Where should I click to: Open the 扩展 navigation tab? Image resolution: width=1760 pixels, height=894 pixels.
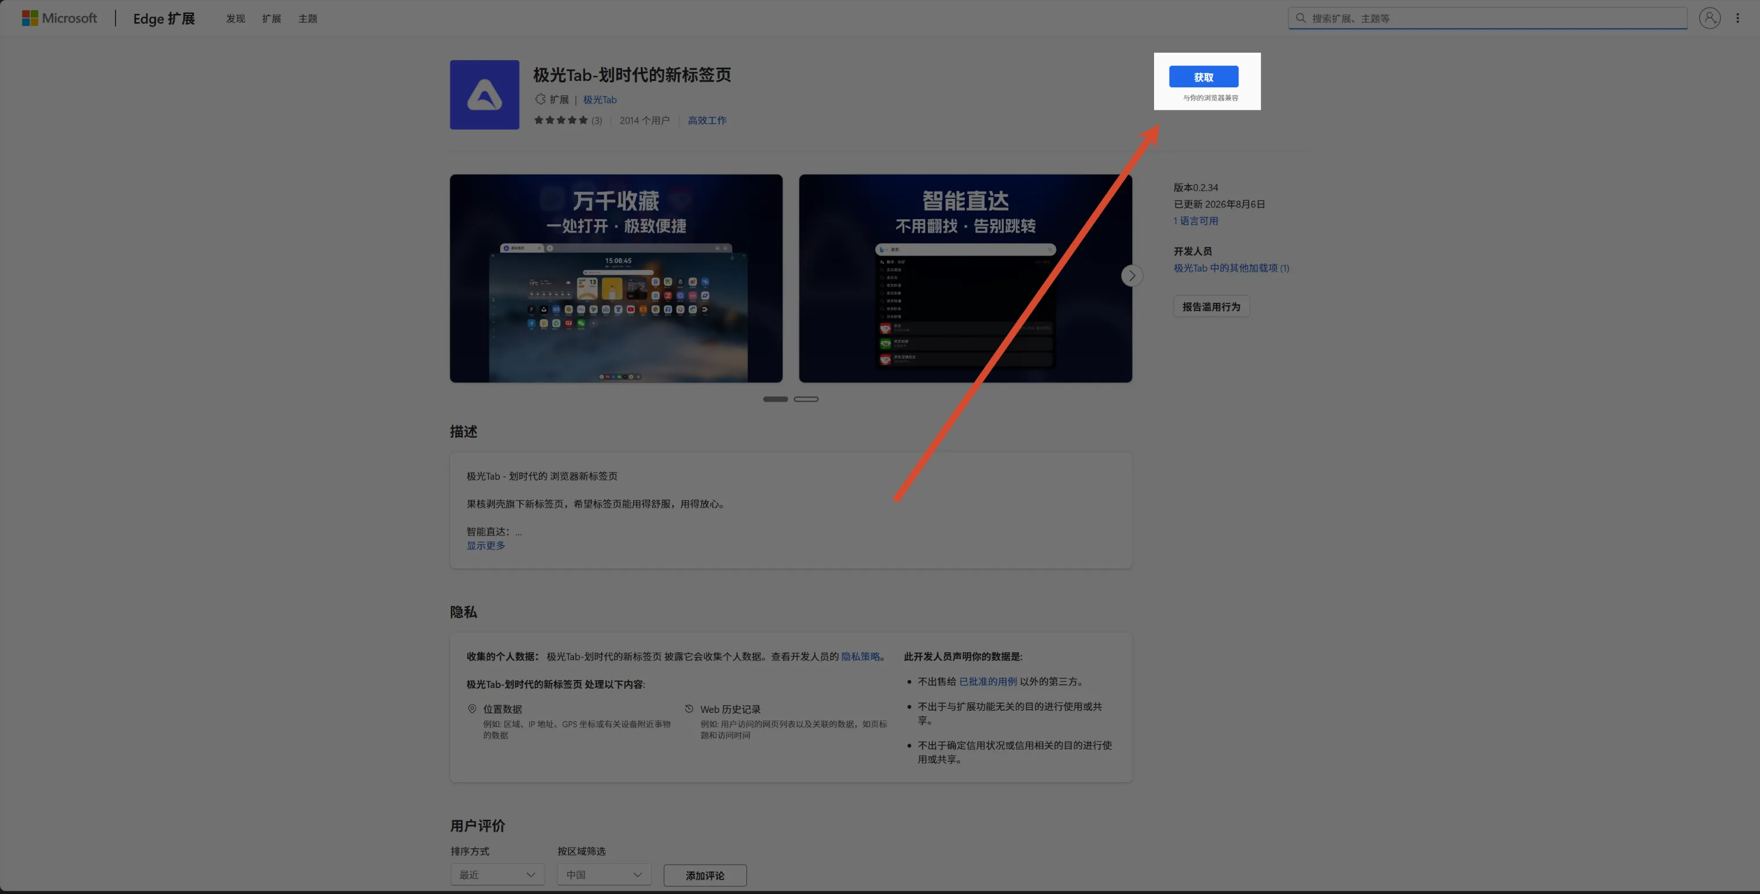coord(271,19)
